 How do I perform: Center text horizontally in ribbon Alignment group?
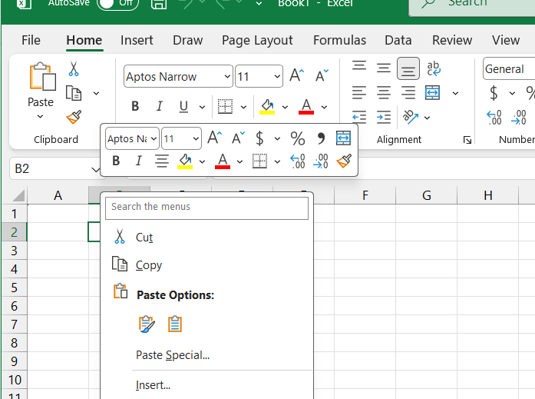point(384,92)
